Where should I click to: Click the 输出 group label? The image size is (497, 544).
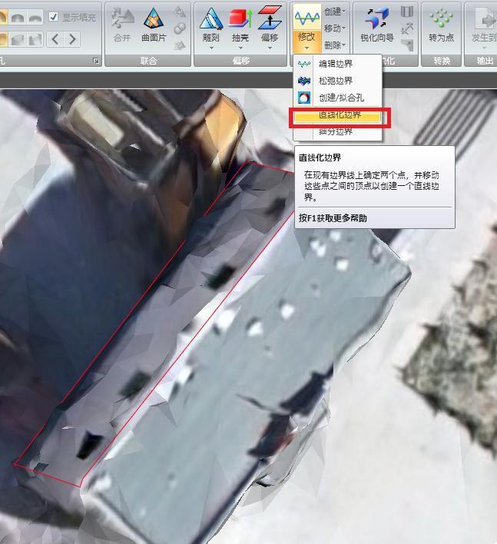coord(485,61)
